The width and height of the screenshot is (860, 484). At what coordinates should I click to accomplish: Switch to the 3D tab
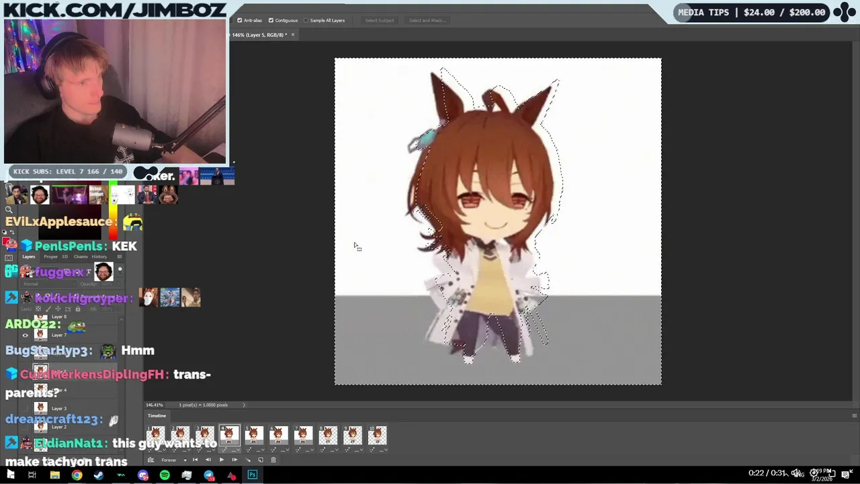click(x=64, y=257)
